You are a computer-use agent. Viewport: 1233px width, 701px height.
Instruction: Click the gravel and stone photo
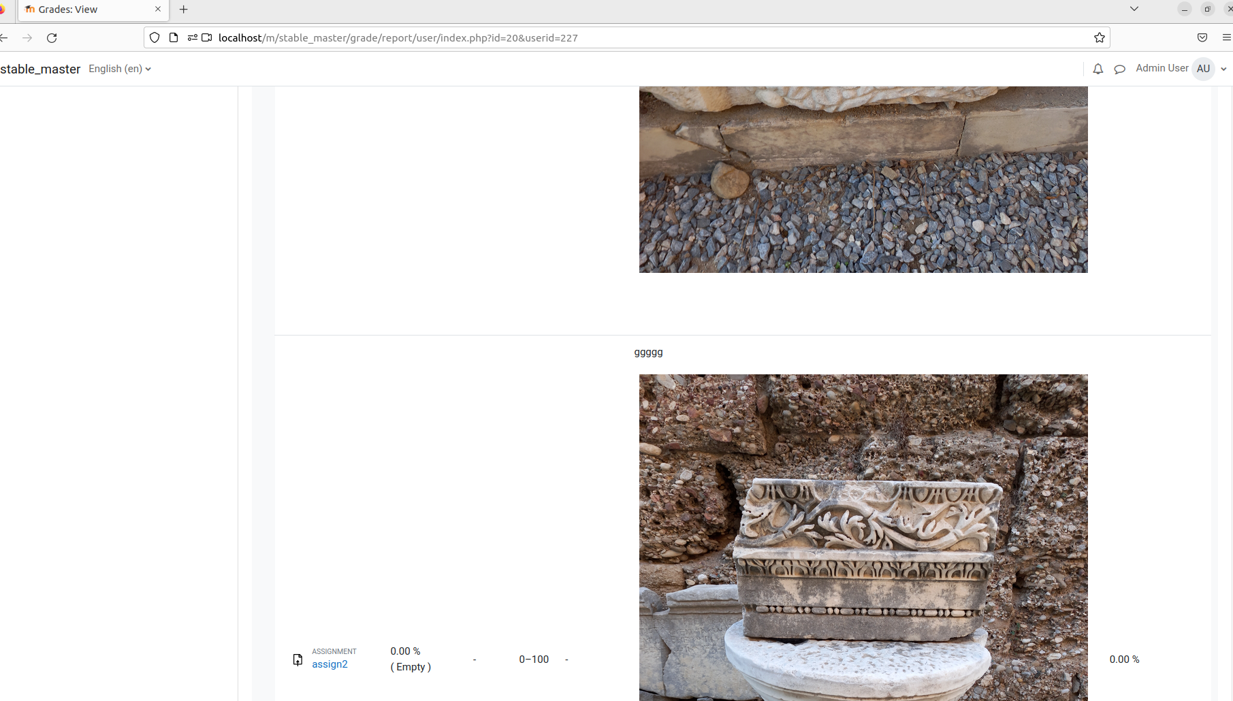click(x=863, y=180)
